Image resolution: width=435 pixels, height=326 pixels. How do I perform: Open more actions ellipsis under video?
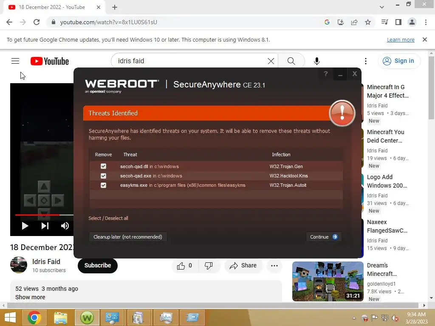274,266
